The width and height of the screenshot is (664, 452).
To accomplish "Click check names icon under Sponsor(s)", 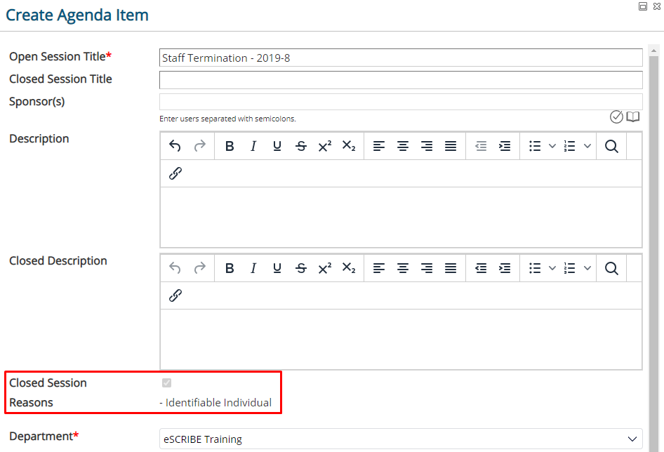I will pos(616,117).
